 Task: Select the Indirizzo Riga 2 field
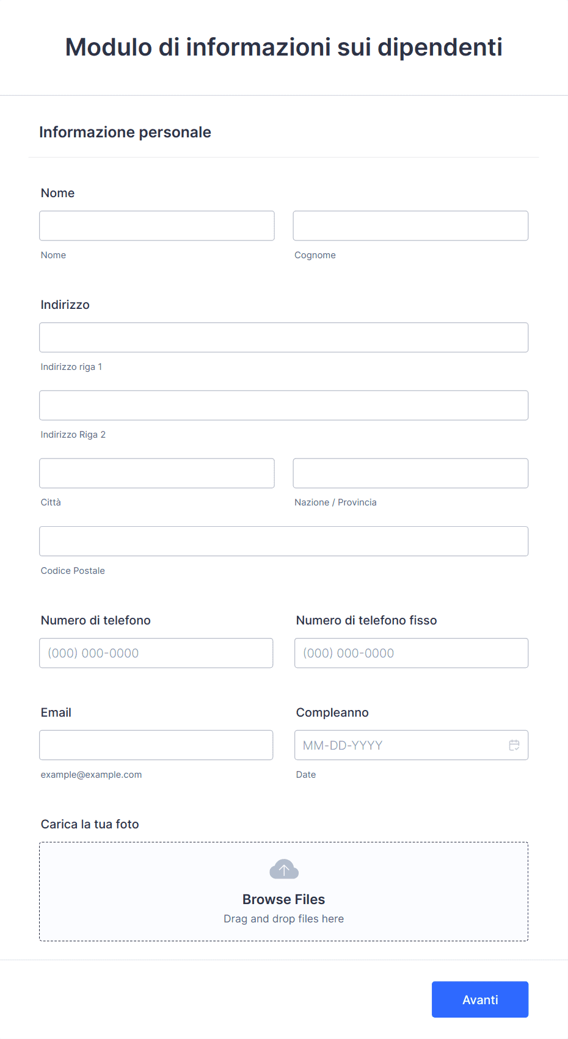284,405
